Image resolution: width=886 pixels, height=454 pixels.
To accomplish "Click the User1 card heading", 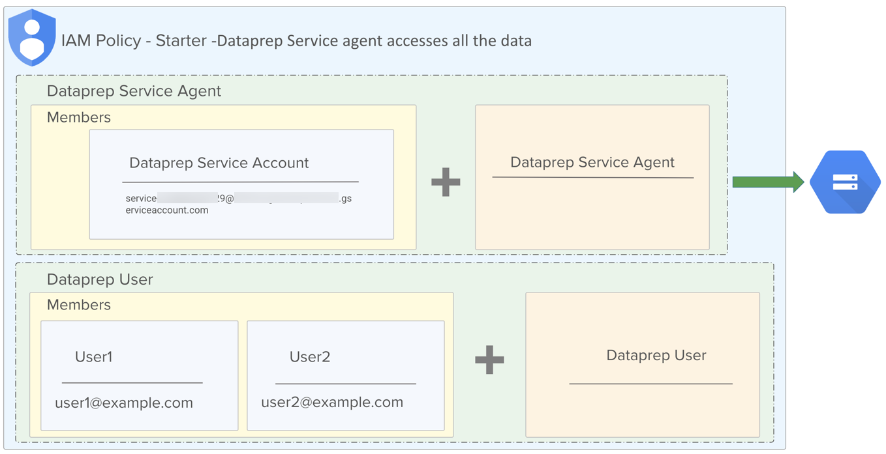I will (x=94, y=357).
